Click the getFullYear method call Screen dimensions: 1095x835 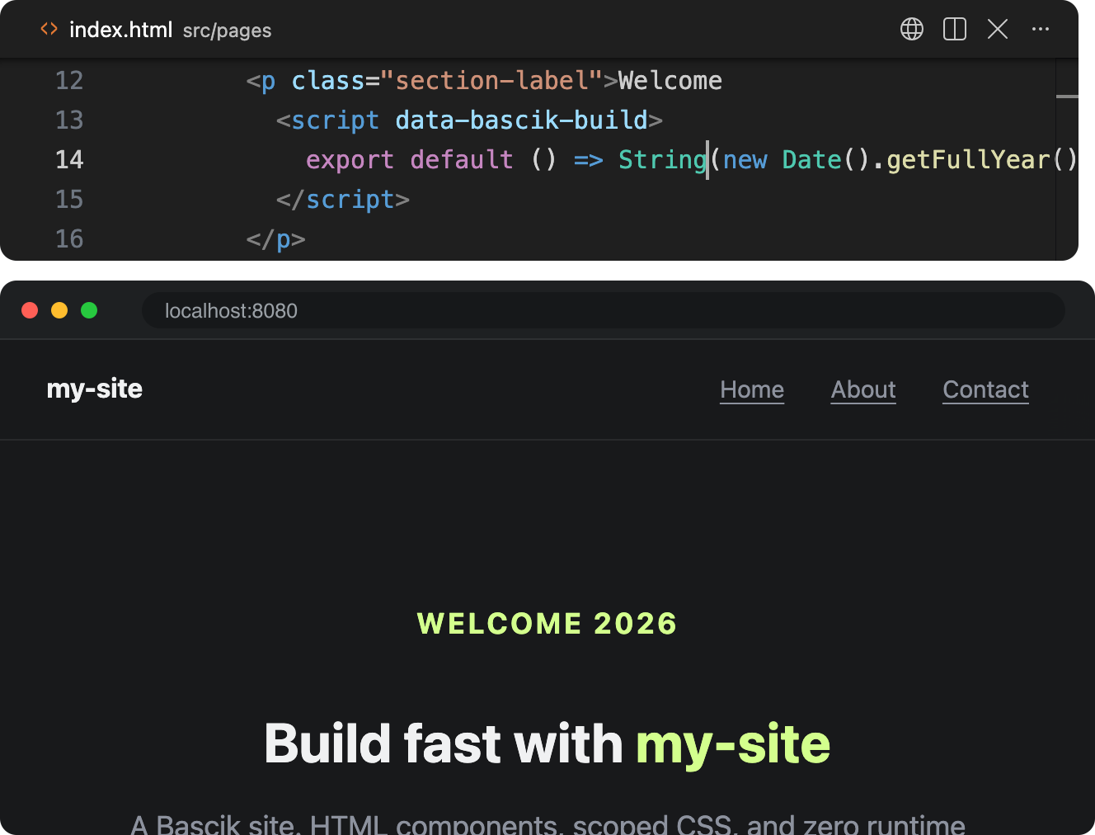click(968, 160)
